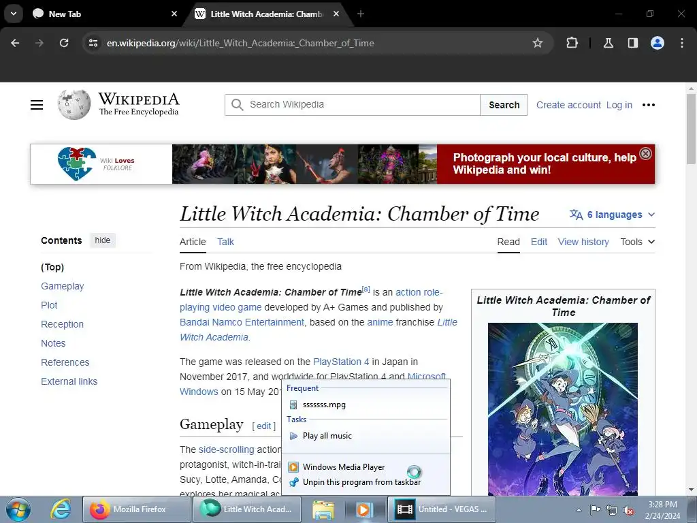Open the game cover art image
The height and width of the screenshot is (523, 697).
coord(563,409)
